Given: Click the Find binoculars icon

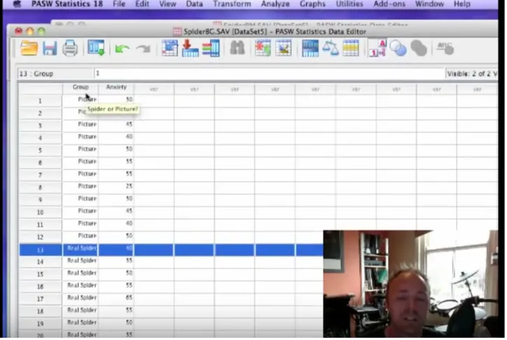Looking at the screenshot, I should tap(237, 48).
